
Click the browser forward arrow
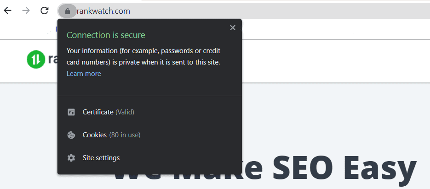click(x=26, y=11)
